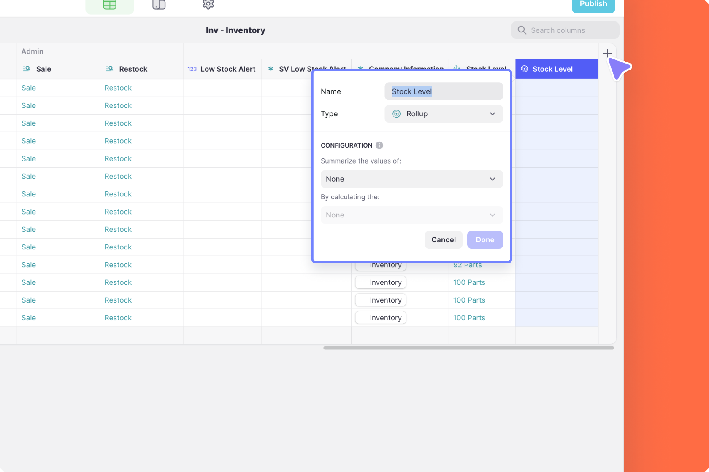Image resolution: width=709 pixels, height=472 pixels.
Task: Click the 123 number icon on Low Stock Alert
Action: point(192,69)
